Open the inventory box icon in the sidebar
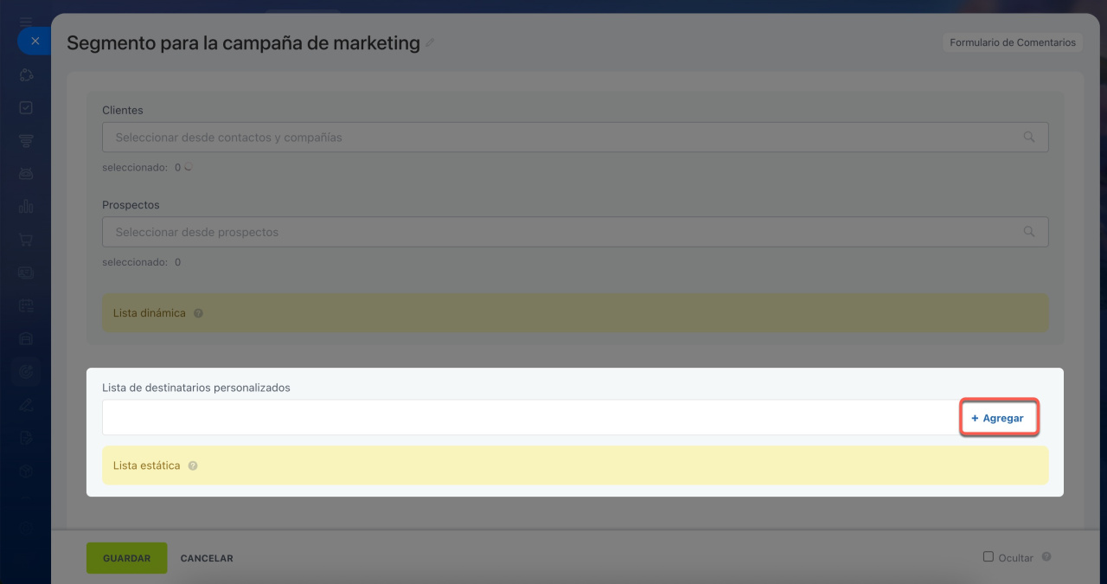The width and height of the screenshot is (1107, 584). tap(26, 338)
